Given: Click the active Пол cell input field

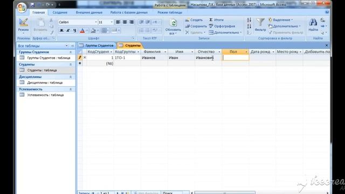Looking at the screenshot, I should [x=236, y=58].
